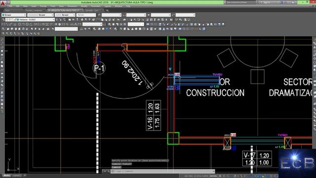Select the Polyline tool in Draw toolbar

[2, 47]
